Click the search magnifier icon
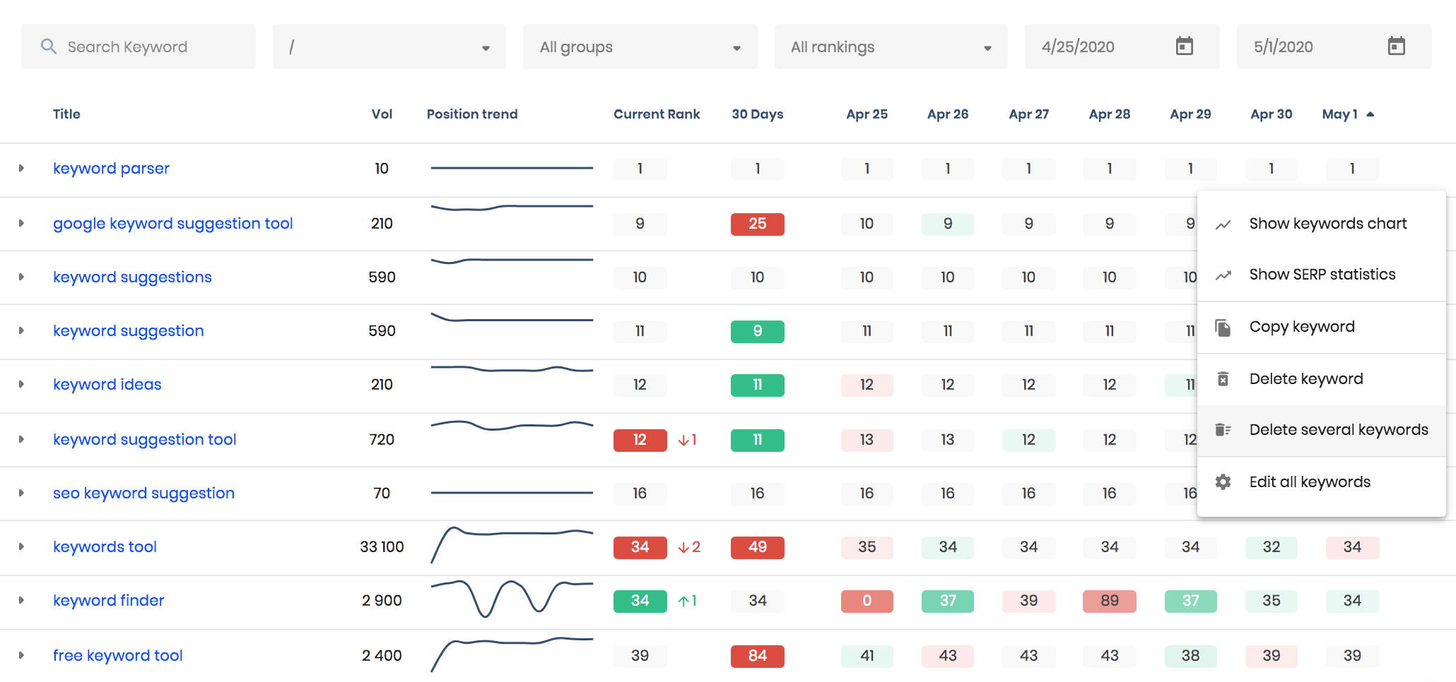The height and width of the screenshot is (682, 1456). point(48,47)
